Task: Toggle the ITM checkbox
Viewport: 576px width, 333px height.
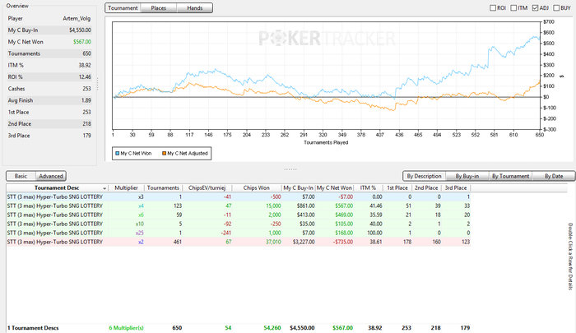Action: (513, 8)
